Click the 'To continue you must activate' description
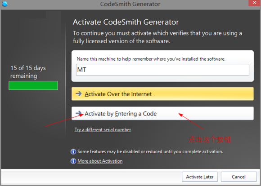Image resolution: width=261 pixels, height=186 pixels. point(157,37)
